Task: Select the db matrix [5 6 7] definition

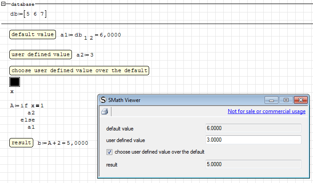Action: [x=28, y=14]
